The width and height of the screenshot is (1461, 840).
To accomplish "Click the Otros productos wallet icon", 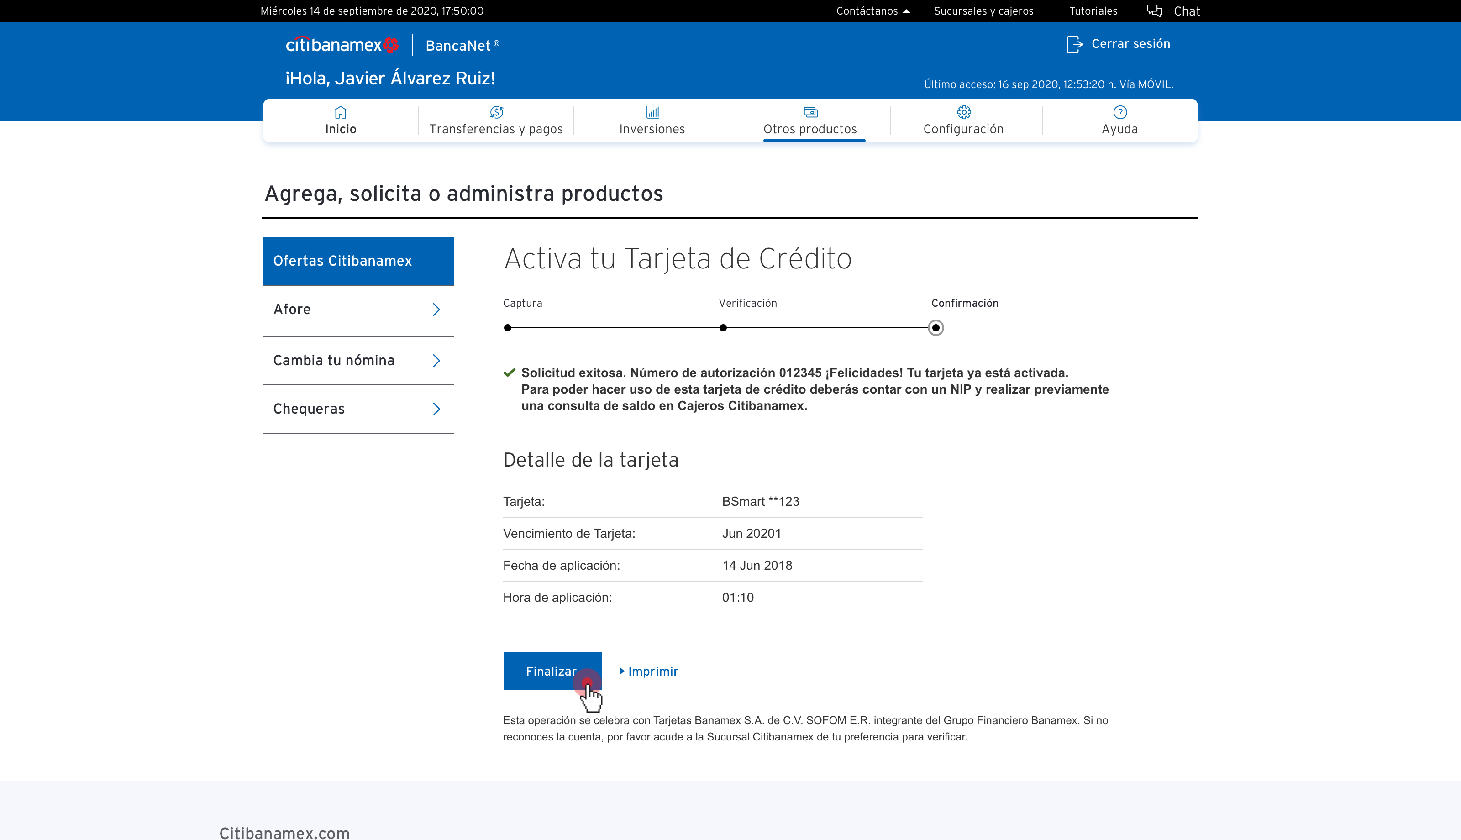I will (810, 112).
